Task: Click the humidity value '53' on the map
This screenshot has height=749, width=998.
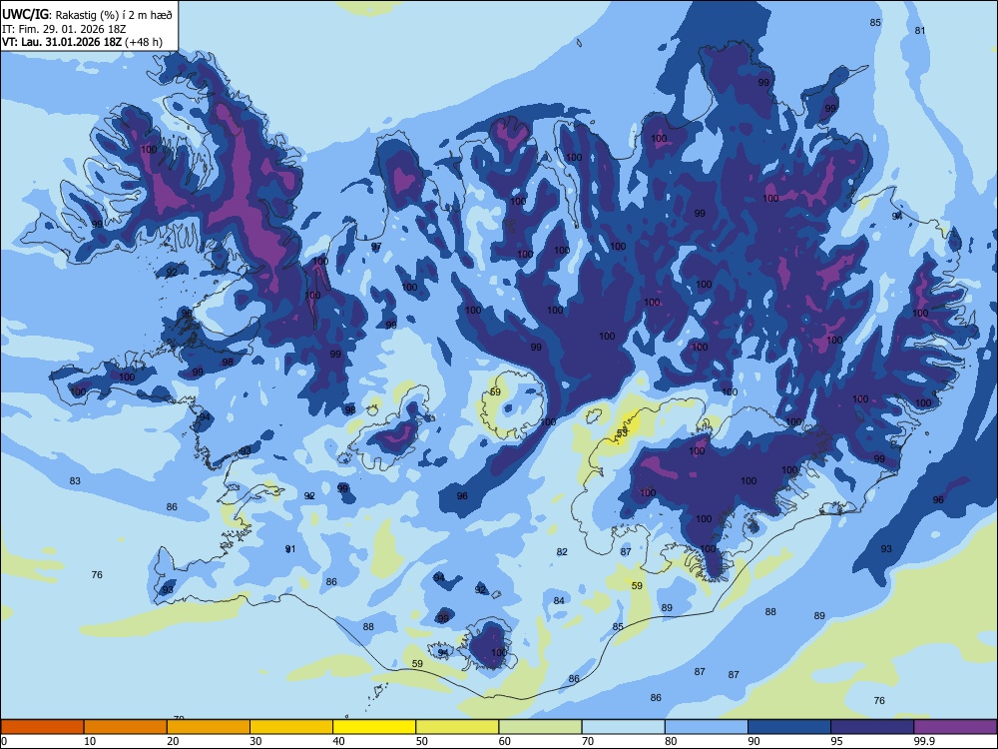Action: click(622, 432)
